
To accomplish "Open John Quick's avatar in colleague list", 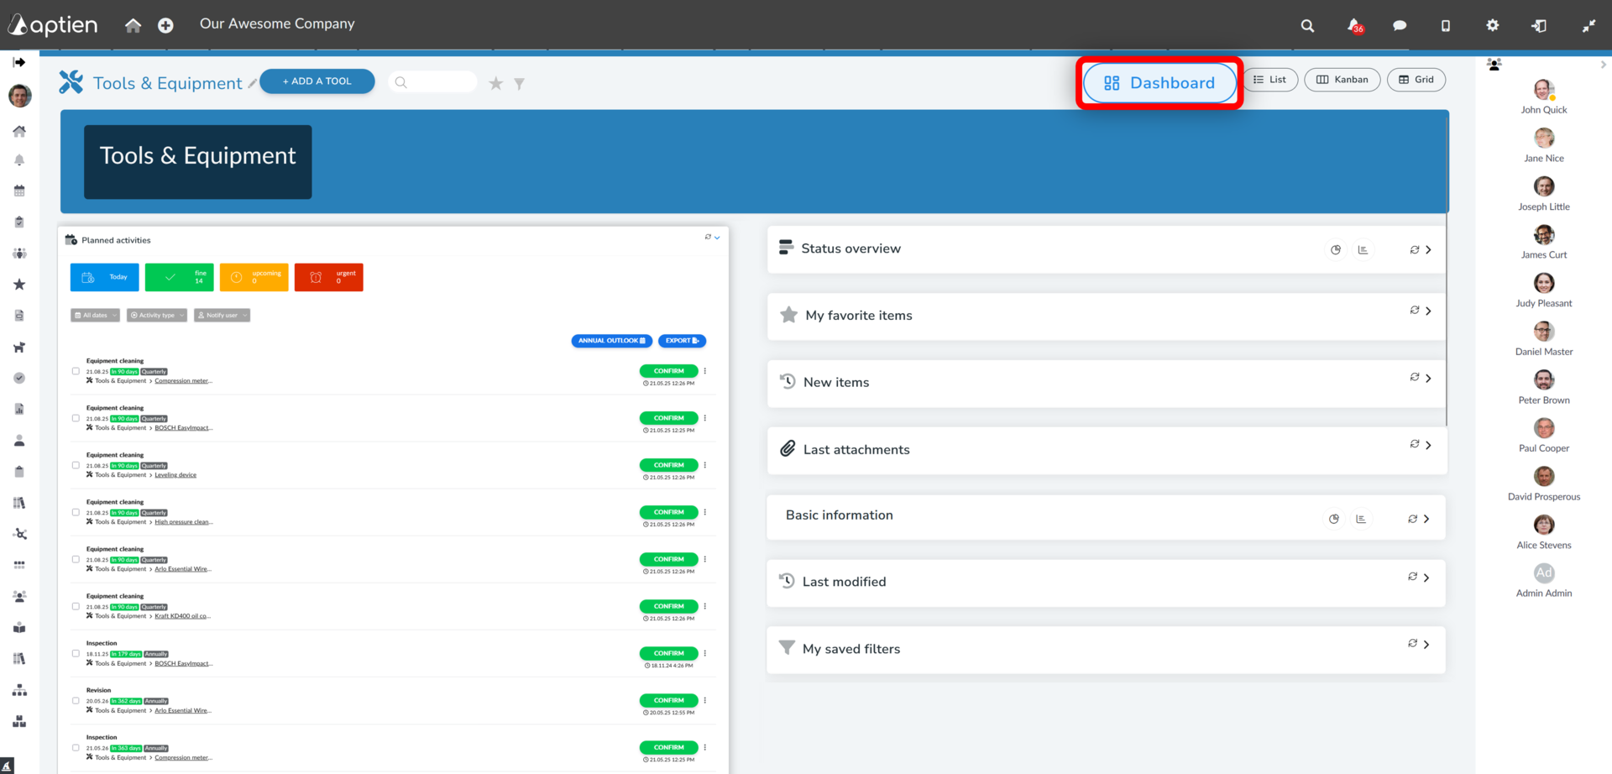I will click(x=1544, y=90).
